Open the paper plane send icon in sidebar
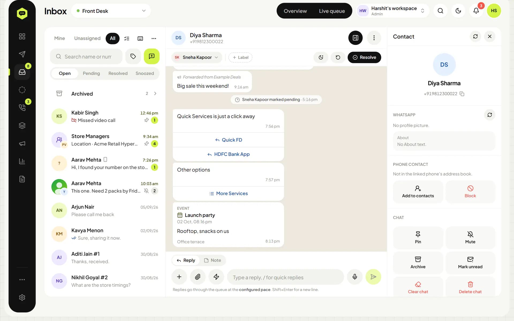Image resolution: width=514 pixels, height=321 pixels. 22,54
